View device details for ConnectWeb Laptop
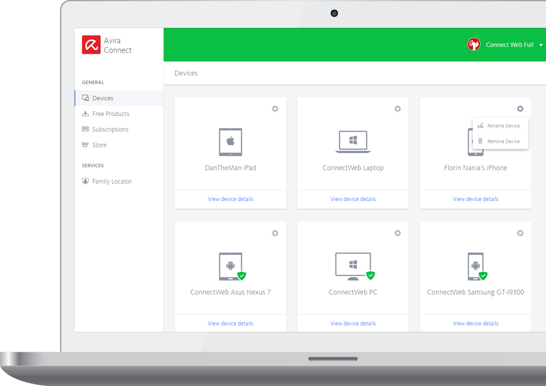Viewport: 546px width, 386px height. pyautogui.click(x=353, y=199)
